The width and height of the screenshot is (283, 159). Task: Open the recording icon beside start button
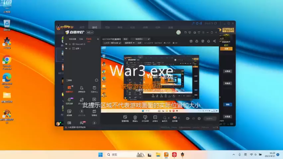(x=187, y=118)
